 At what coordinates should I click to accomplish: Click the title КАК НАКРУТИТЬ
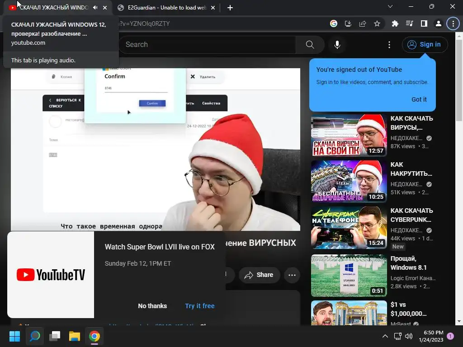411,169
